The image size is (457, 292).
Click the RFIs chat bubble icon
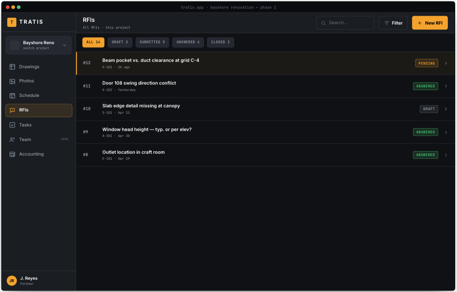(12, 111)
